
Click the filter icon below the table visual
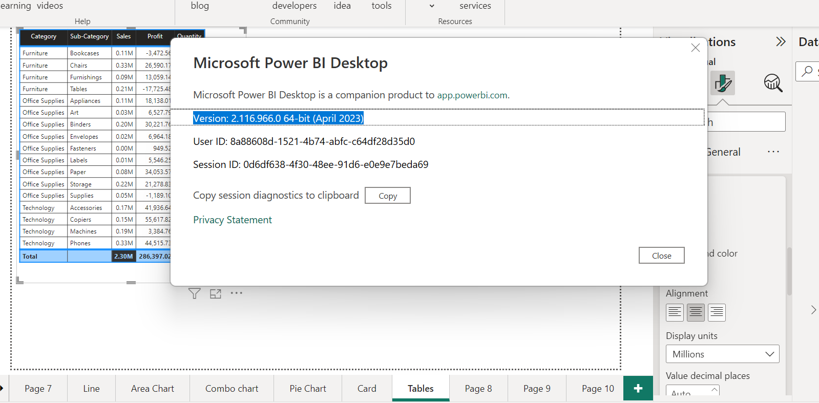195,293
